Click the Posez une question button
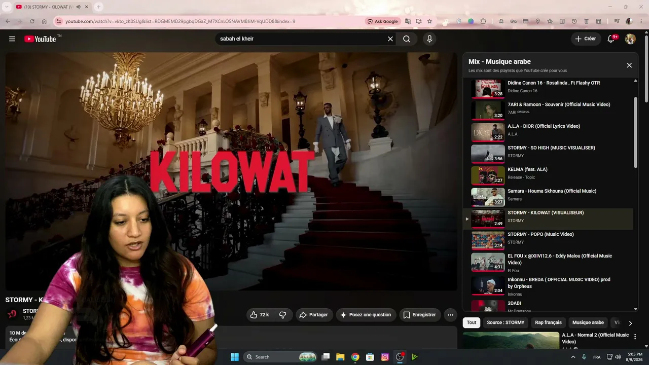The height and width of the screenshot is (365, 649). (366, 315)
